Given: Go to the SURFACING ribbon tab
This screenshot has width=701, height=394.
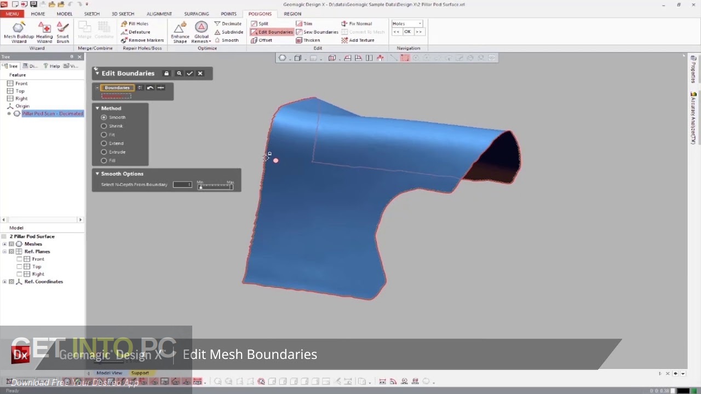Looking at the screenshot, I should coord(196,14).
